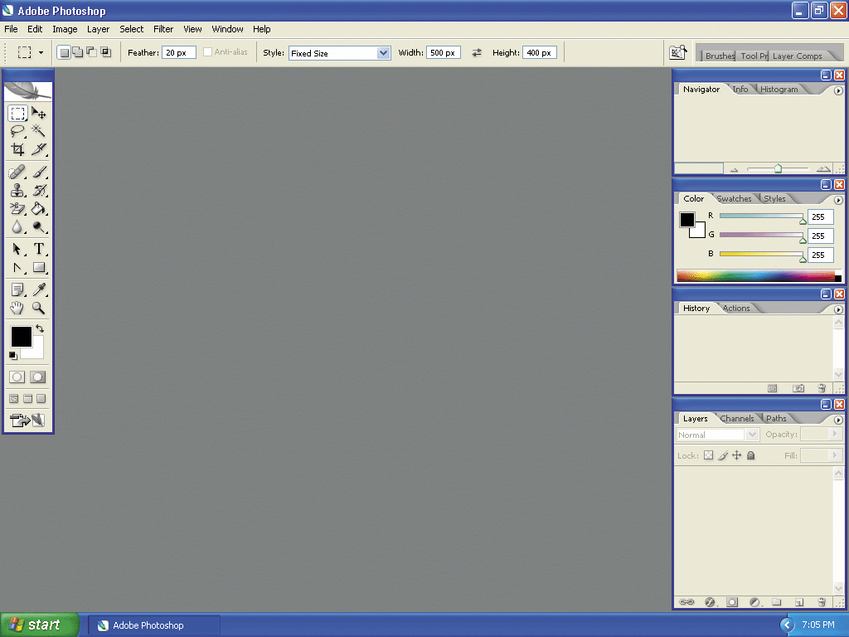Select the Magic Wand tool
Image resolution: width=849 pixels, height=637 pixels.
click(x=38, y=131)
